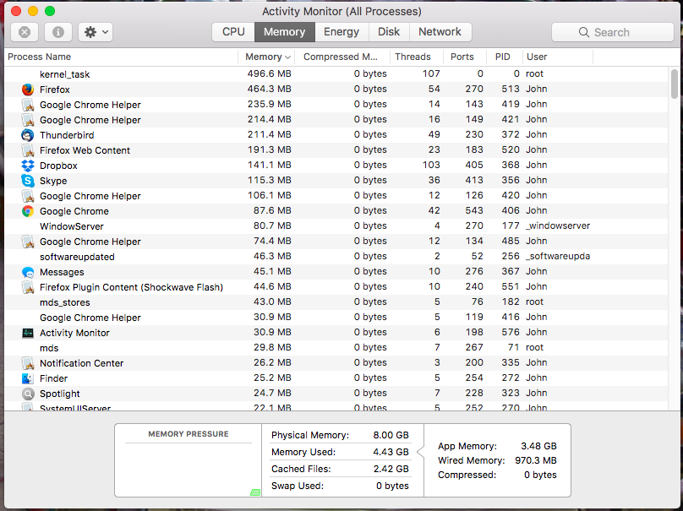Click Dropbox thread count 103
Image resolution: width=683 pixels, height=511 pixels.
(431, 165)
